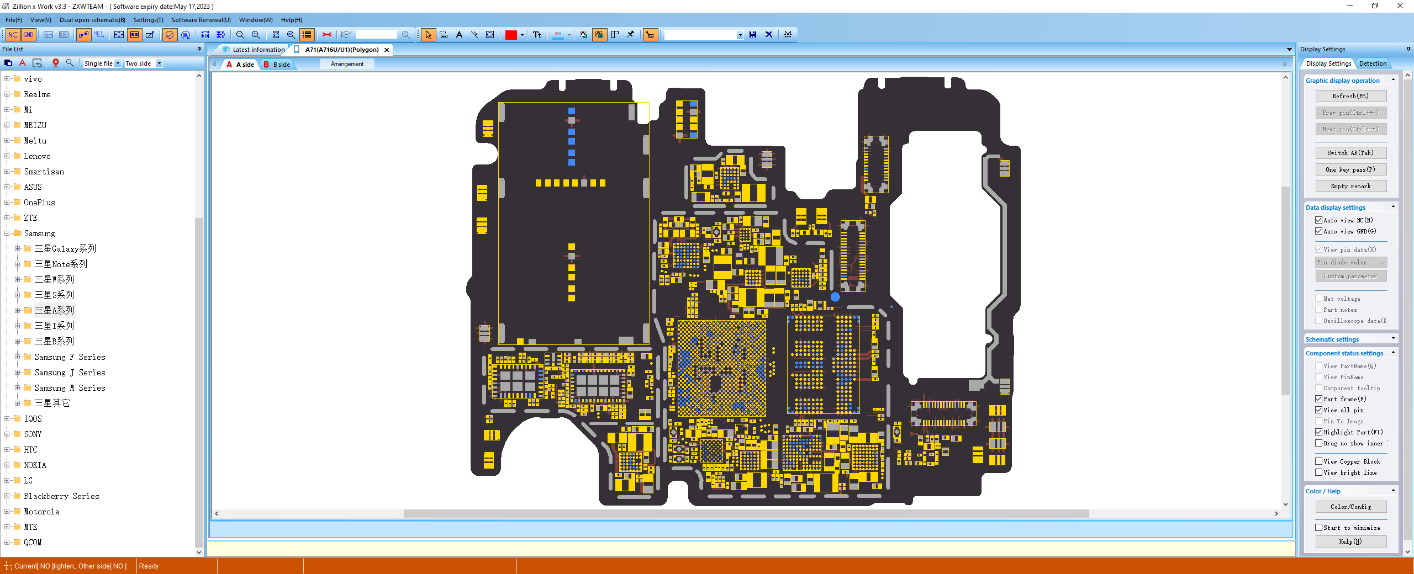1414x574 pixels.
Task: Click the zoom in magnifier icon
Action: pyautogui.click(x=256, y=35)
